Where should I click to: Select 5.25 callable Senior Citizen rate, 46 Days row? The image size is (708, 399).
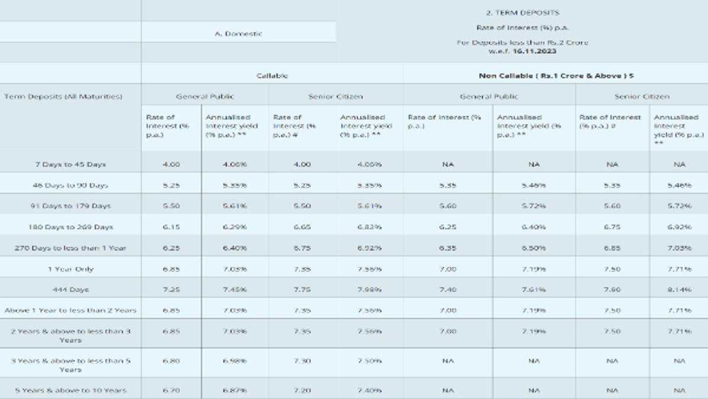(x=302, y=185)
